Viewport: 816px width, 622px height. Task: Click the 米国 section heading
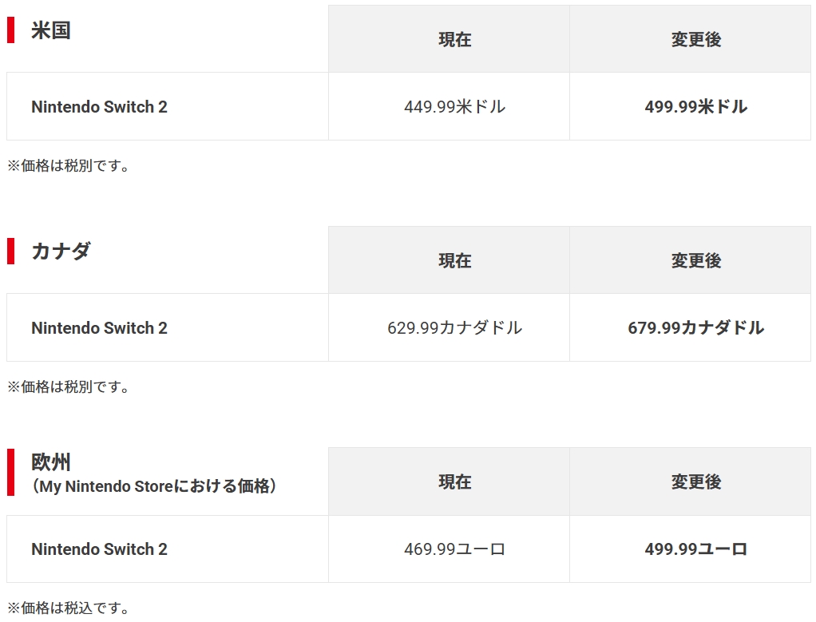click(50, 30)
